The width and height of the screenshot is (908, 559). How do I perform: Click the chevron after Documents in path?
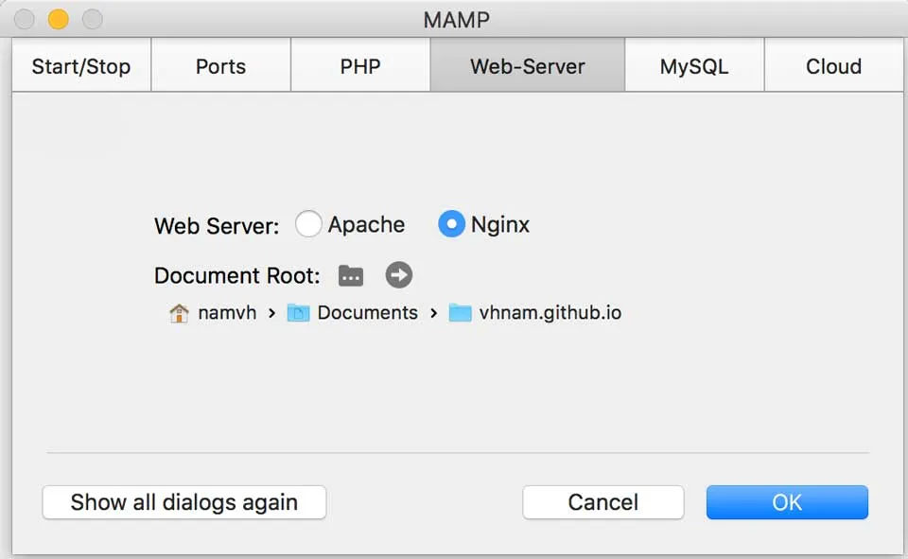pyautogui.click(x=433, y=313)
